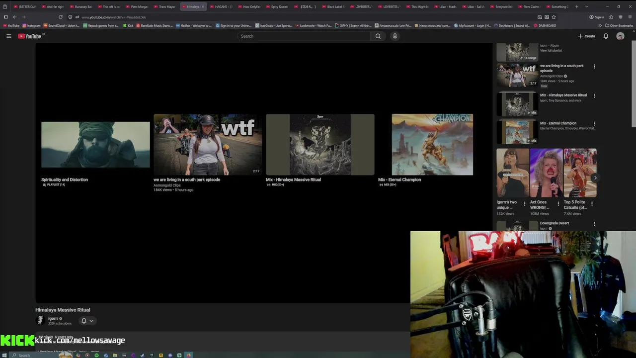Play the Mix - Eternal Champion end-screen thumbnail
The height and width of the screenshot is (358, 636).
pos(432,145)
